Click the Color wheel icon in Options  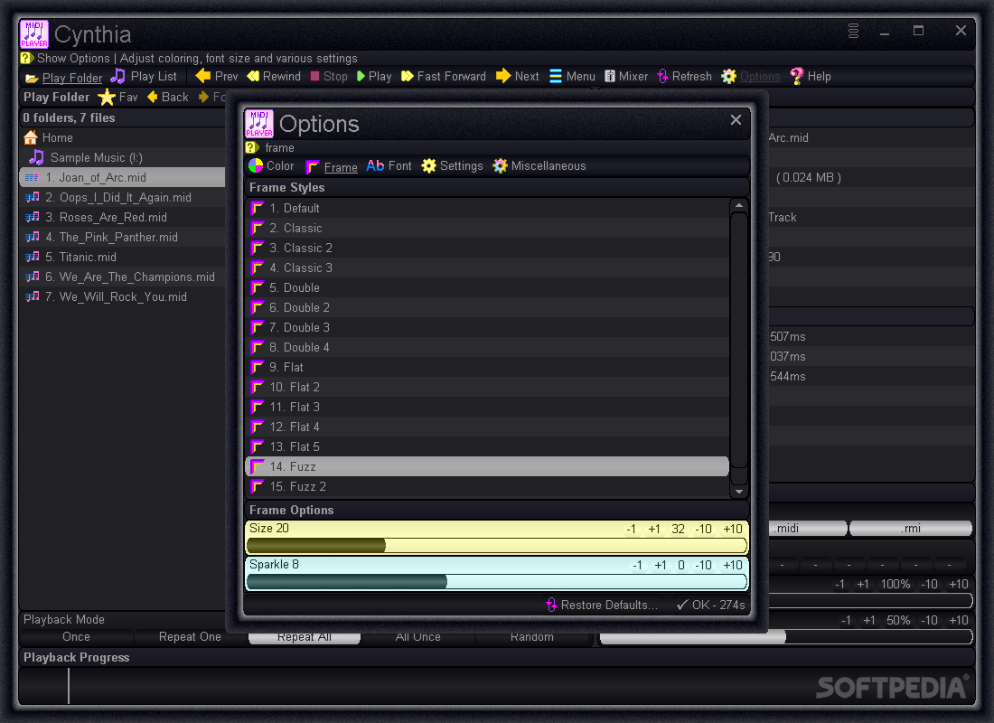click(x=256, y=165)
